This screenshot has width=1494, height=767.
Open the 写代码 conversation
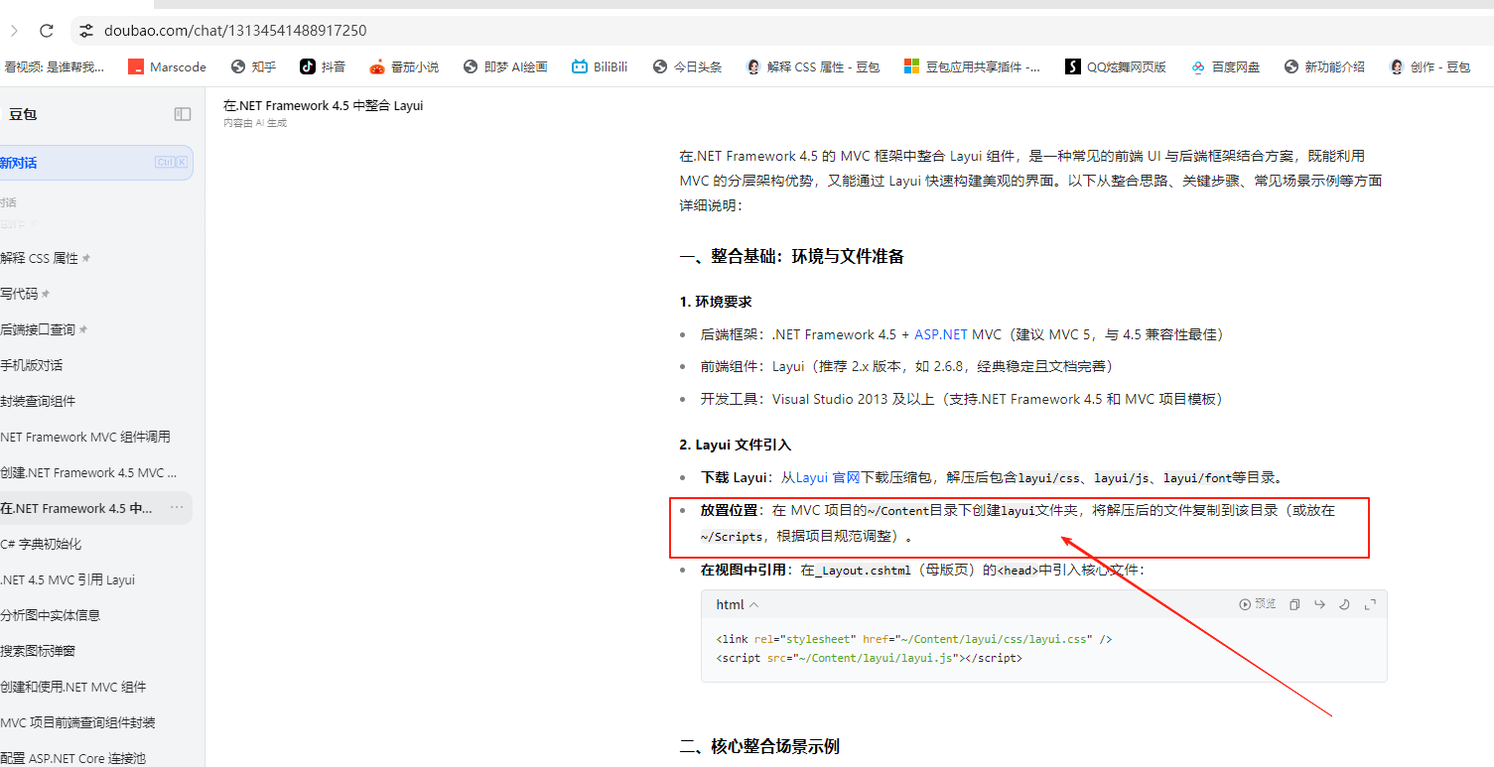click(19, 294)
